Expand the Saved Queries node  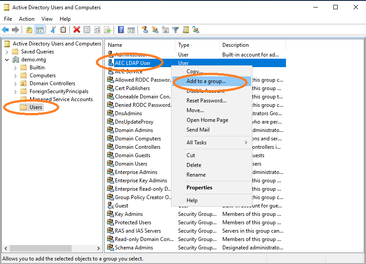click(6, 51)
